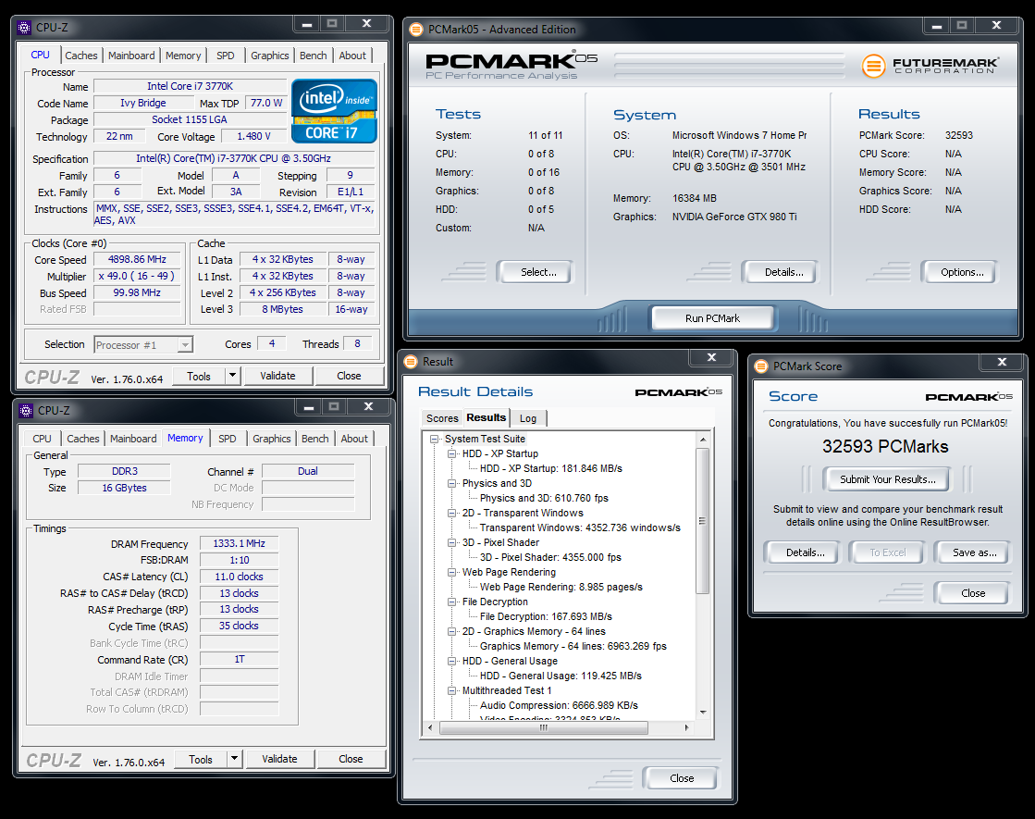Click Save as... in PCMark Score window
The height and width of the screenshot is (819, 1035).
point(975,552)
